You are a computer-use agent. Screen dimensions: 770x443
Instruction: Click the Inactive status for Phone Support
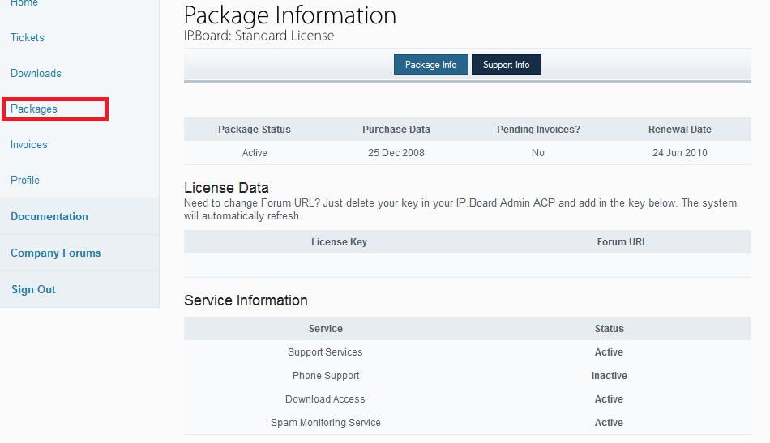[x=609, y=376]
